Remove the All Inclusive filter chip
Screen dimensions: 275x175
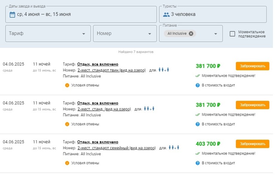click(191, 33)
